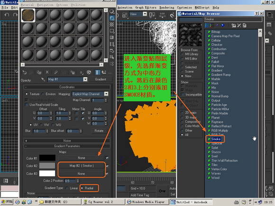Collapse the Coordinates rollout
The image size is (275, 206).
point(67,87)
